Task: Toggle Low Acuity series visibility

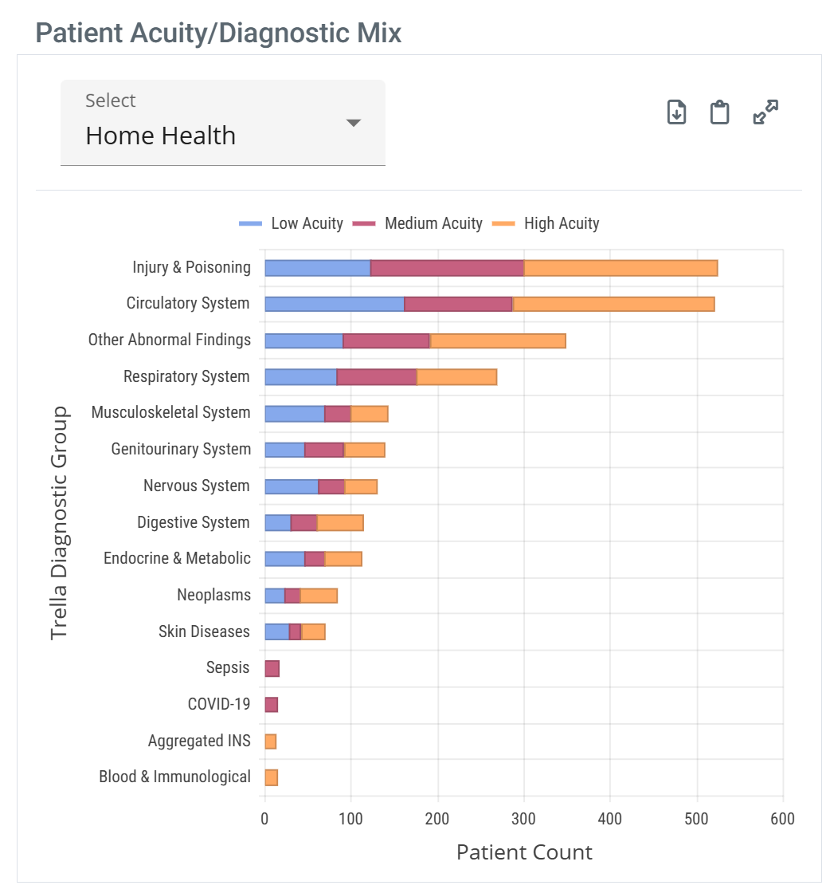Action: [298, 223]
